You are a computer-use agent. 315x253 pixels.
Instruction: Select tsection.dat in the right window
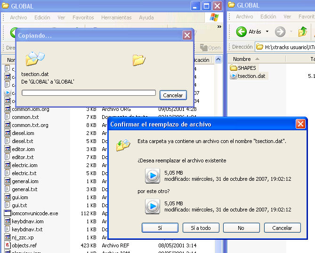(251, 76)
